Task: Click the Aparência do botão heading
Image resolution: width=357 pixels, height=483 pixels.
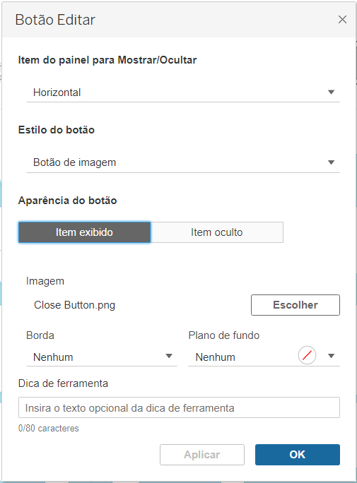Action: click(x=68, y=201)
